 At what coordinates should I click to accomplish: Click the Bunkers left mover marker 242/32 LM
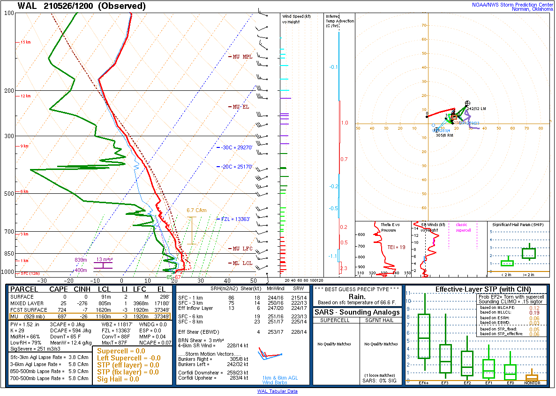tap(467, 103)
